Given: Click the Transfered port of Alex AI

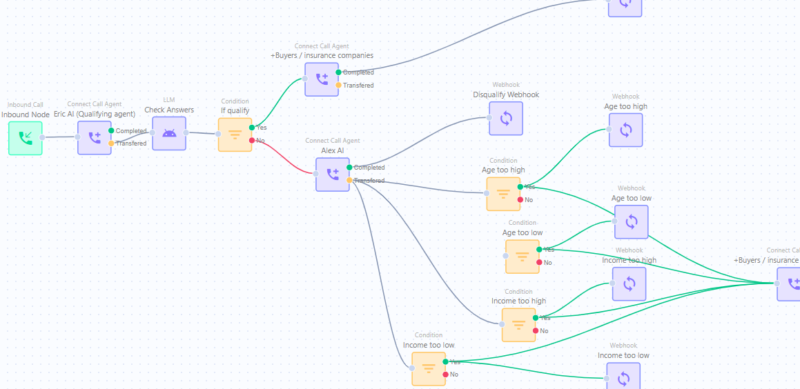Looking at the screenshot, I should click(349, 180).
